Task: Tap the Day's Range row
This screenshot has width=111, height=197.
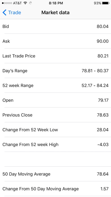Action: tap(55, 71)
